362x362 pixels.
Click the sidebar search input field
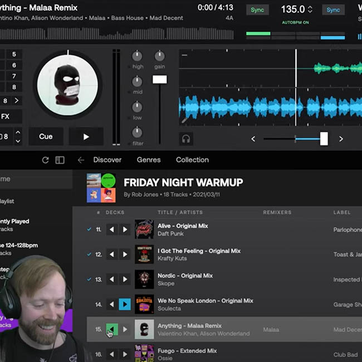36,179
